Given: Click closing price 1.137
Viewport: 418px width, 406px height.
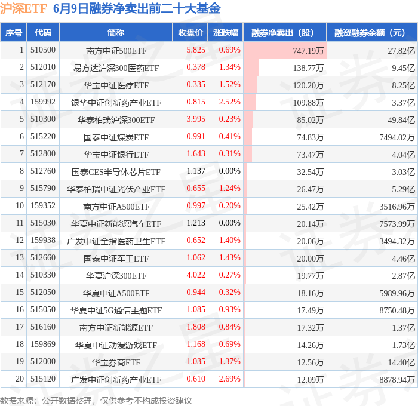Looking at the screenshot, I should (x=196, y=171).
